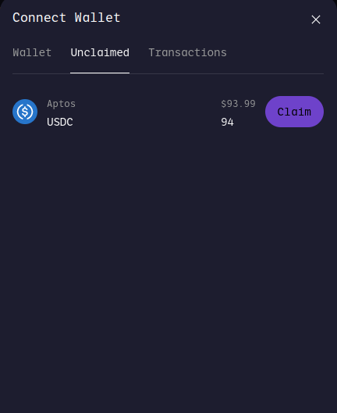Screen dimensions: 337x413
Task: Open the Transactions tab
Action: point(187,52)
